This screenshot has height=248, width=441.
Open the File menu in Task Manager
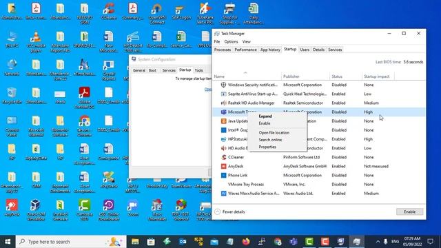point(217,41)
